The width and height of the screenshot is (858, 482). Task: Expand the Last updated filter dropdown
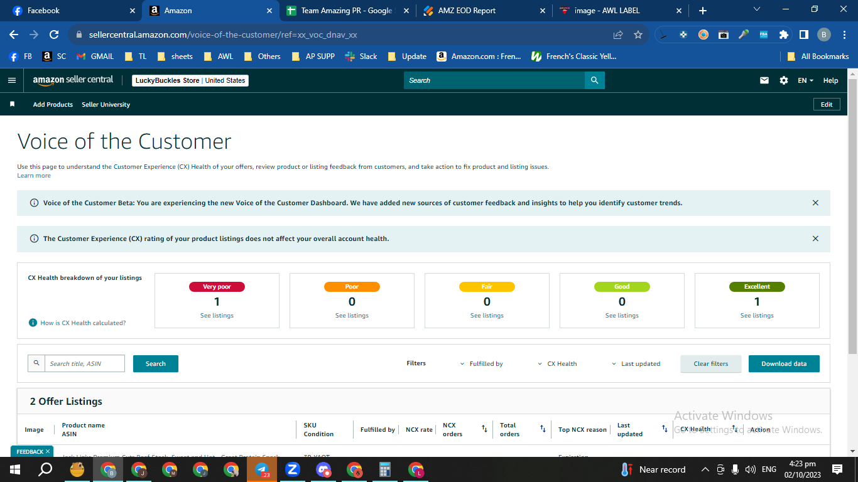(x=636, y=364)
